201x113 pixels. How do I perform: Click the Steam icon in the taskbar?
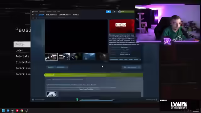(13, 110)
